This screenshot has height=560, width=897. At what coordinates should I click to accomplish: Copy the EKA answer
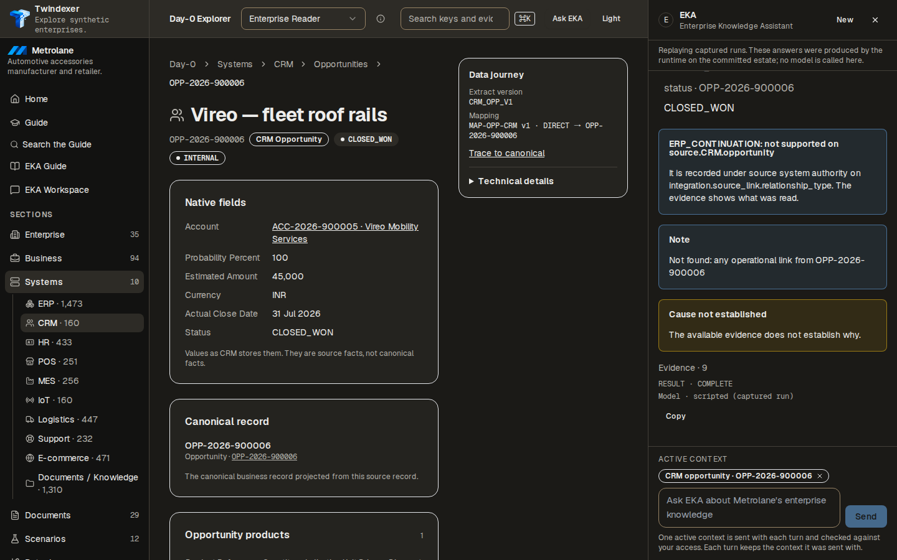(x=675, y=416)
